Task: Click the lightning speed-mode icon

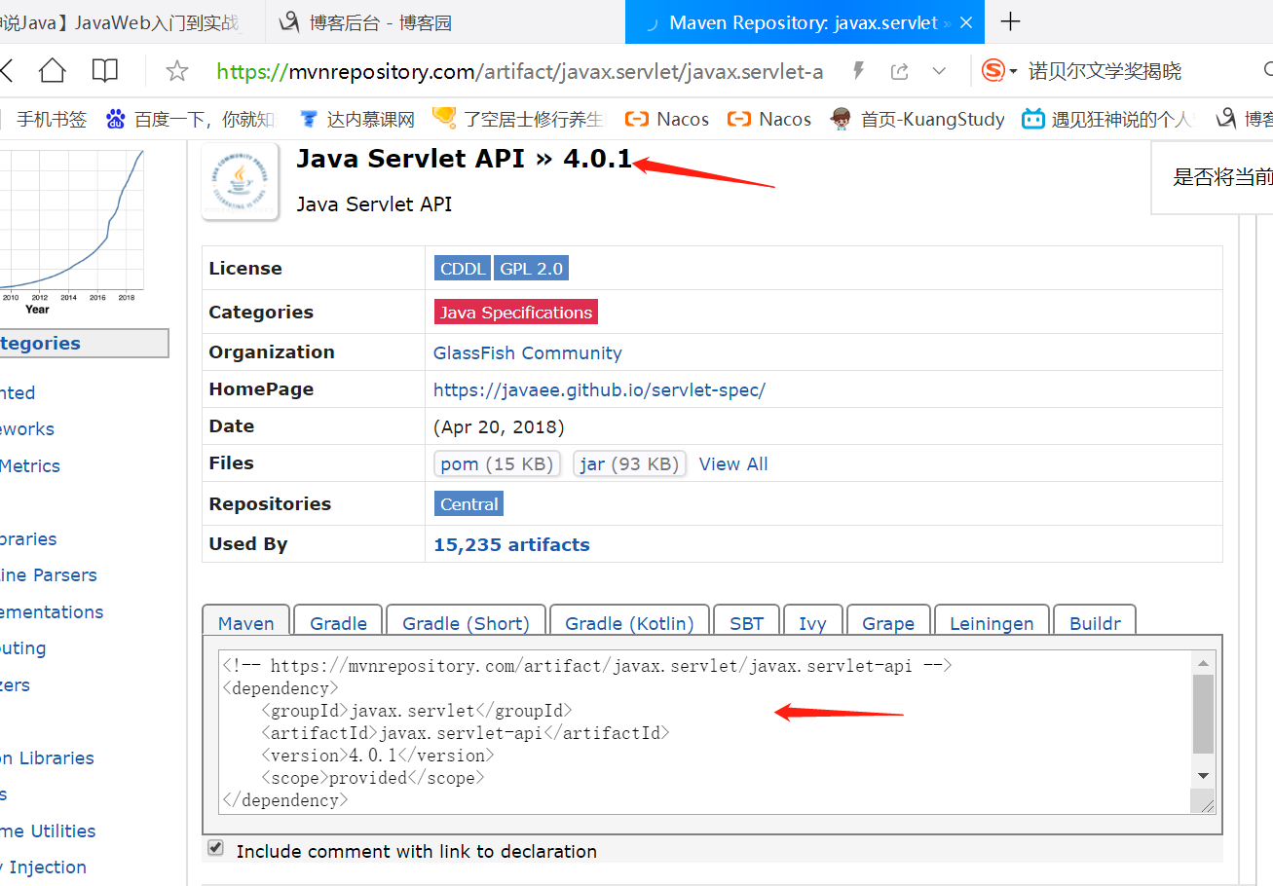Action: click(858, 70)
